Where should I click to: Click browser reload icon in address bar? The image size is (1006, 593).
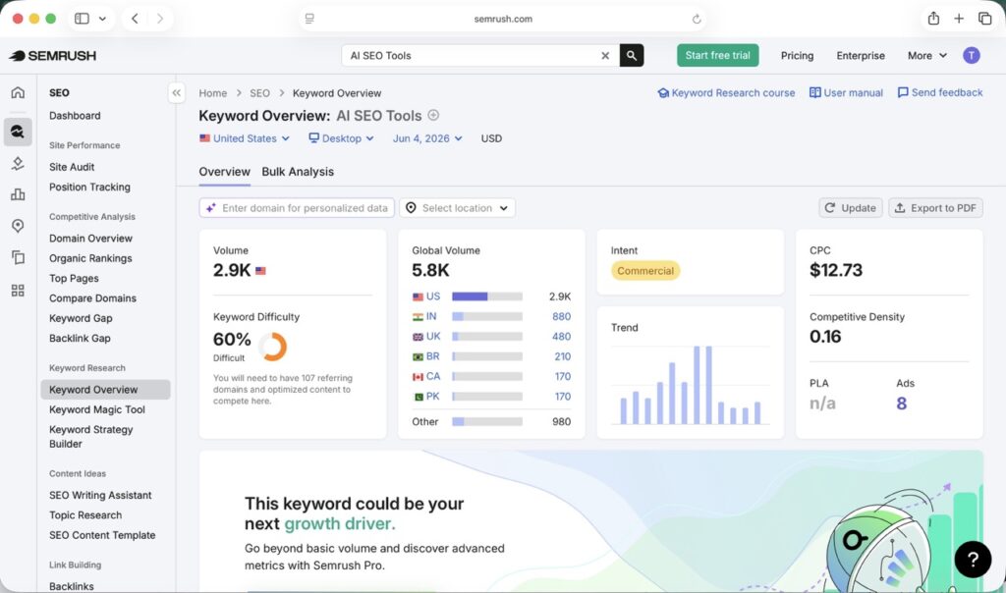coord(697,20)
